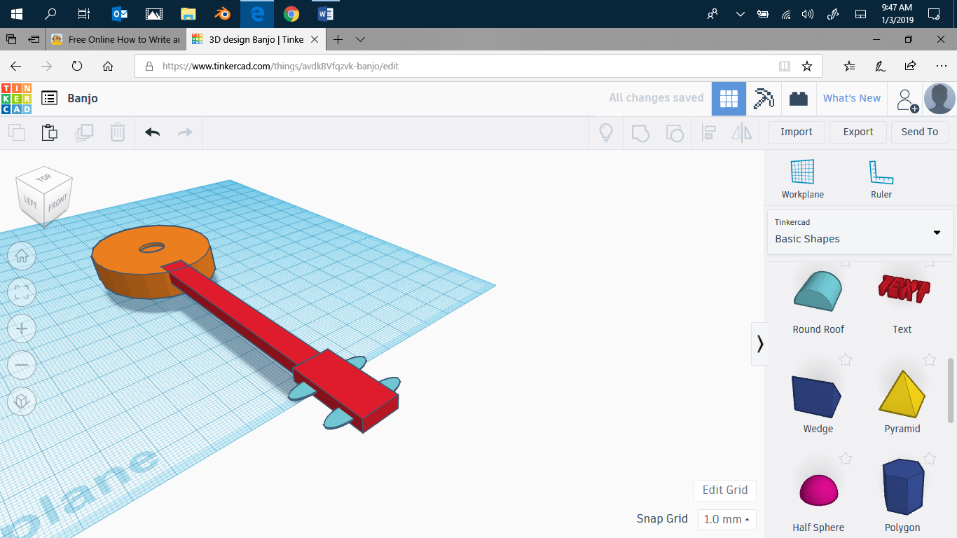
Task: Click the FRONT face of the view cube
Action: tap(57, 203)
